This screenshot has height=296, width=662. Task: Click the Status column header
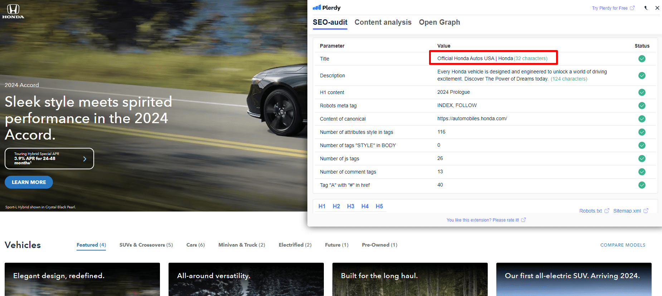[642, 46]
